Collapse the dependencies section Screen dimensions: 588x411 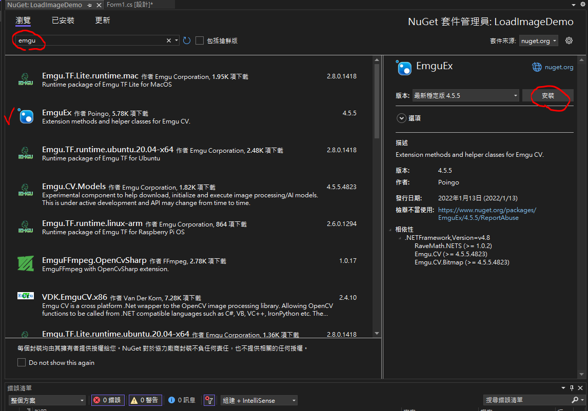(390, 230)
